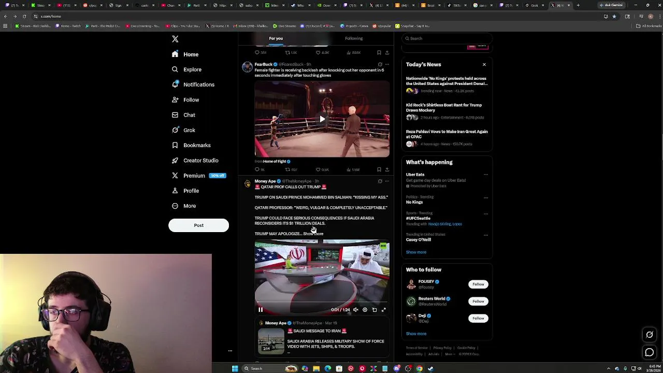Open floating messages chat button
663x373 pixels.
[x=650, y=353]
